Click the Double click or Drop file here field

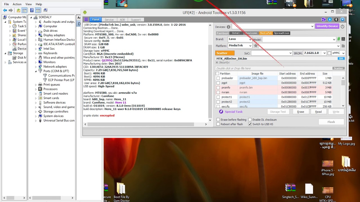click(274, 68)
